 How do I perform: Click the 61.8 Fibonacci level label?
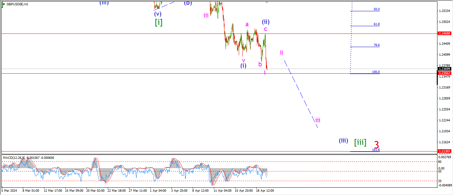[376, 24]
